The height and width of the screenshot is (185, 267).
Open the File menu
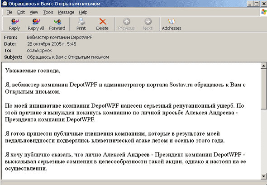[10, 12]
